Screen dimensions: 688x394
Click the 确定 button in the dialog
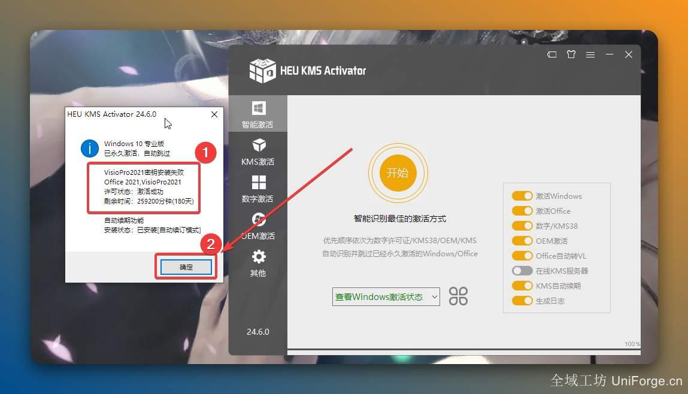tap(186, 267)
